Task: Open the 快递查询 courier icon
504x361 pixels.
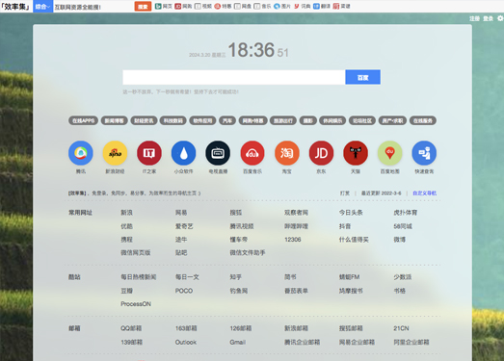Action: 424,153
